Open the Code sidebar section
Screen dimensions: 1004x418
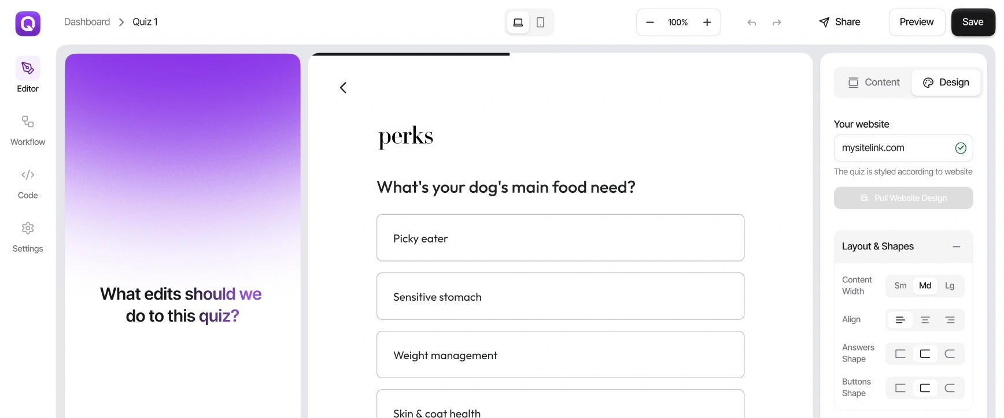(28, 184)
